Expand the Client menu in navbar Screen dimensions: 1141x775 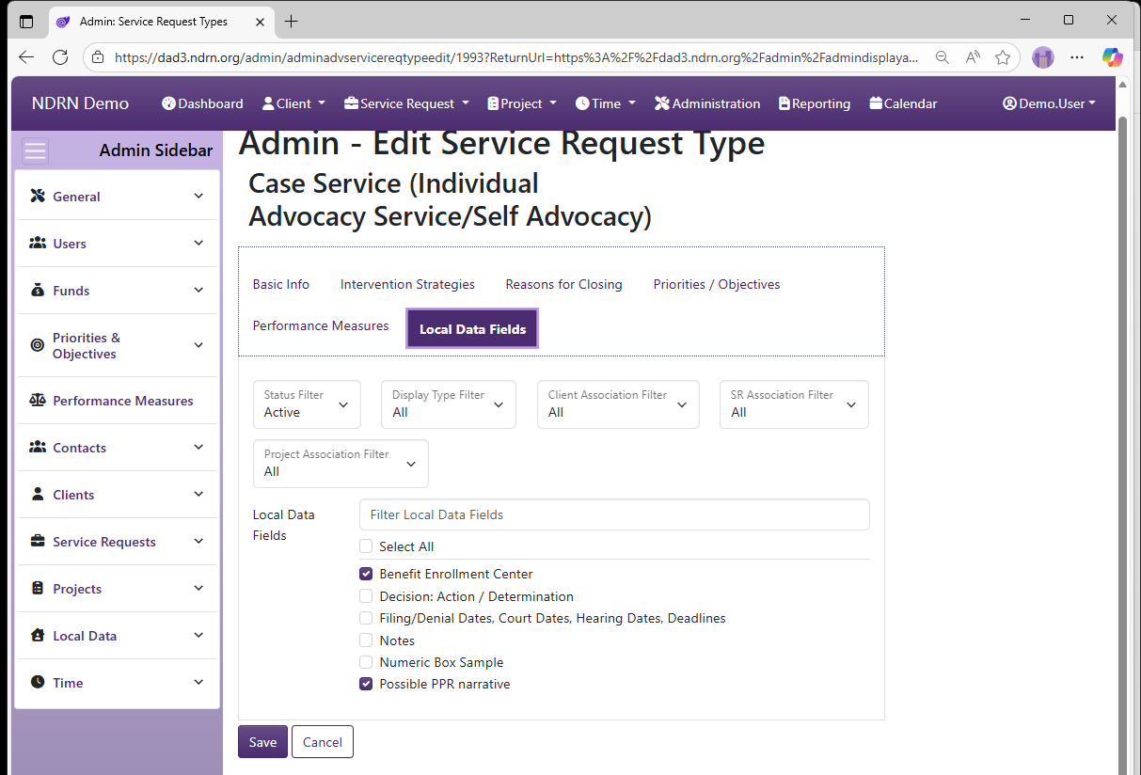tap(293, 103)
